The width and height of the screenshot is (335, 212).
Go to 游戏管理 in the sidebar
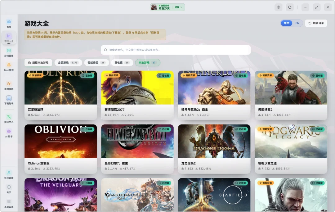tap(9, 52)
